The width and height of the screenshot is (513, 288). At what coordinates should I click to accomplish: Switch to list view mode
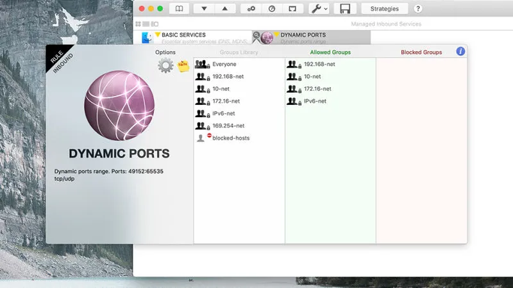click(146, 24)
